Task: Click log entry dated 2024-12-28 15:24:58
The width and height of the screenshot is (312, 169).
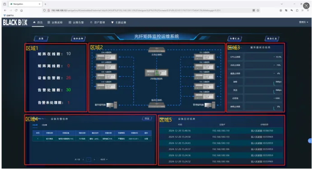Action: [221, 137]
